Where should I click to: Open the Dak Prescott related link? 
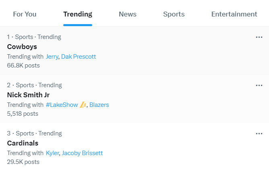tap(79, 57)
